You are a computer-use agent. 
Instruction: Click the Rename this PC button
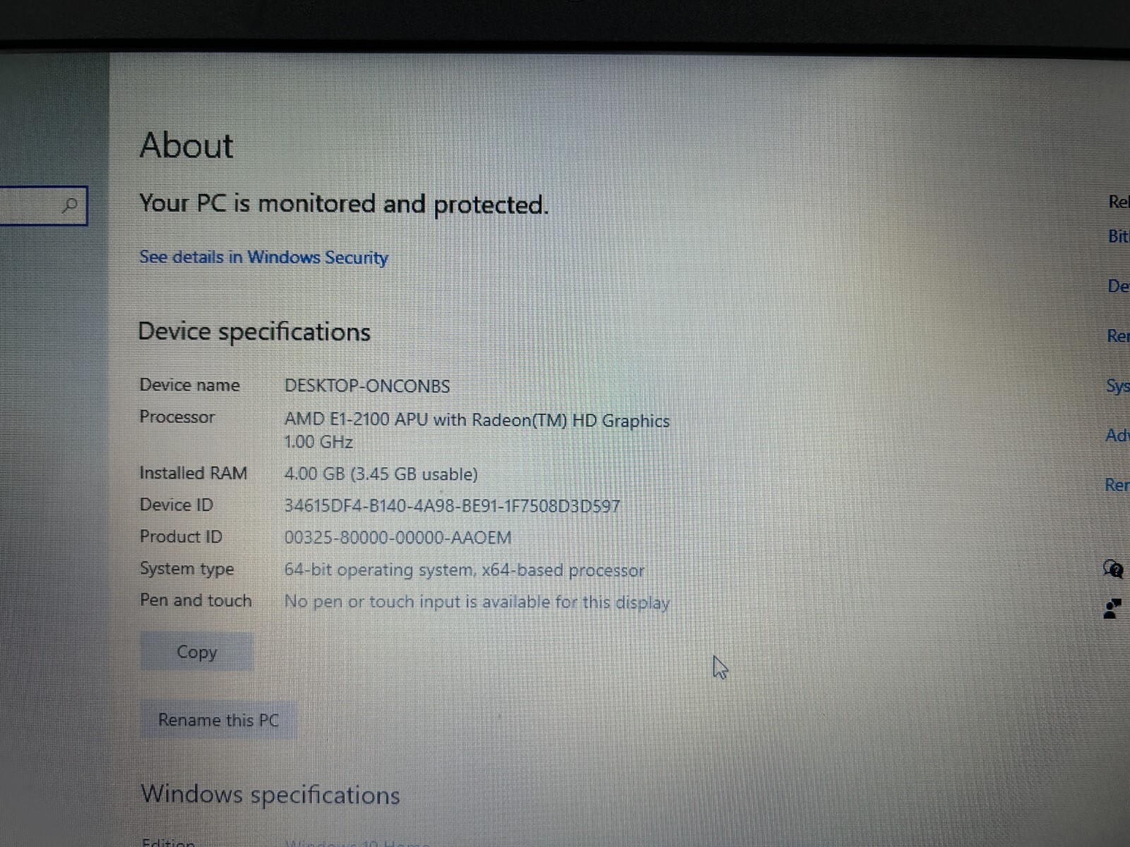click(x=218, y=720)
